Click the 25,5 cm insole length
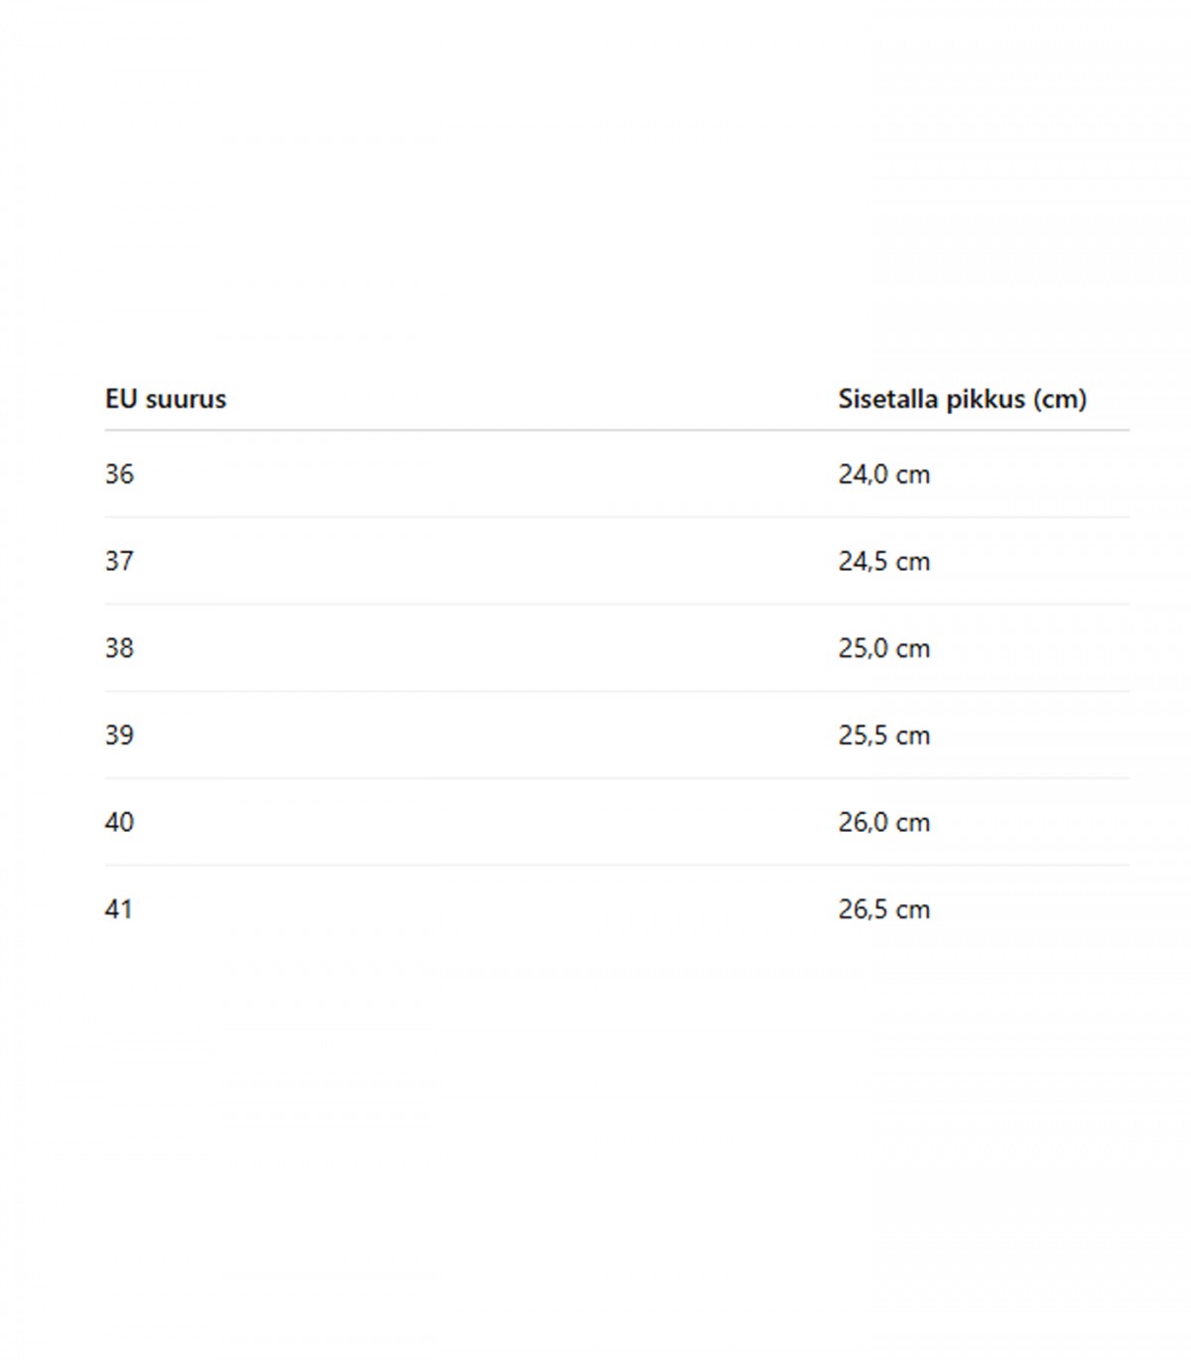 pyautogui.click(x=883, y=736)
